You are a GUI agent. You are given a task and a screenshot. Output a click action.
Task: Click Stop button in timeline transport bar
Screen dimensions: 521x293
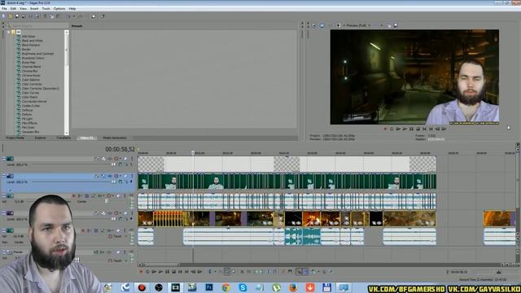pyautogui.click(x=174, y=272)
